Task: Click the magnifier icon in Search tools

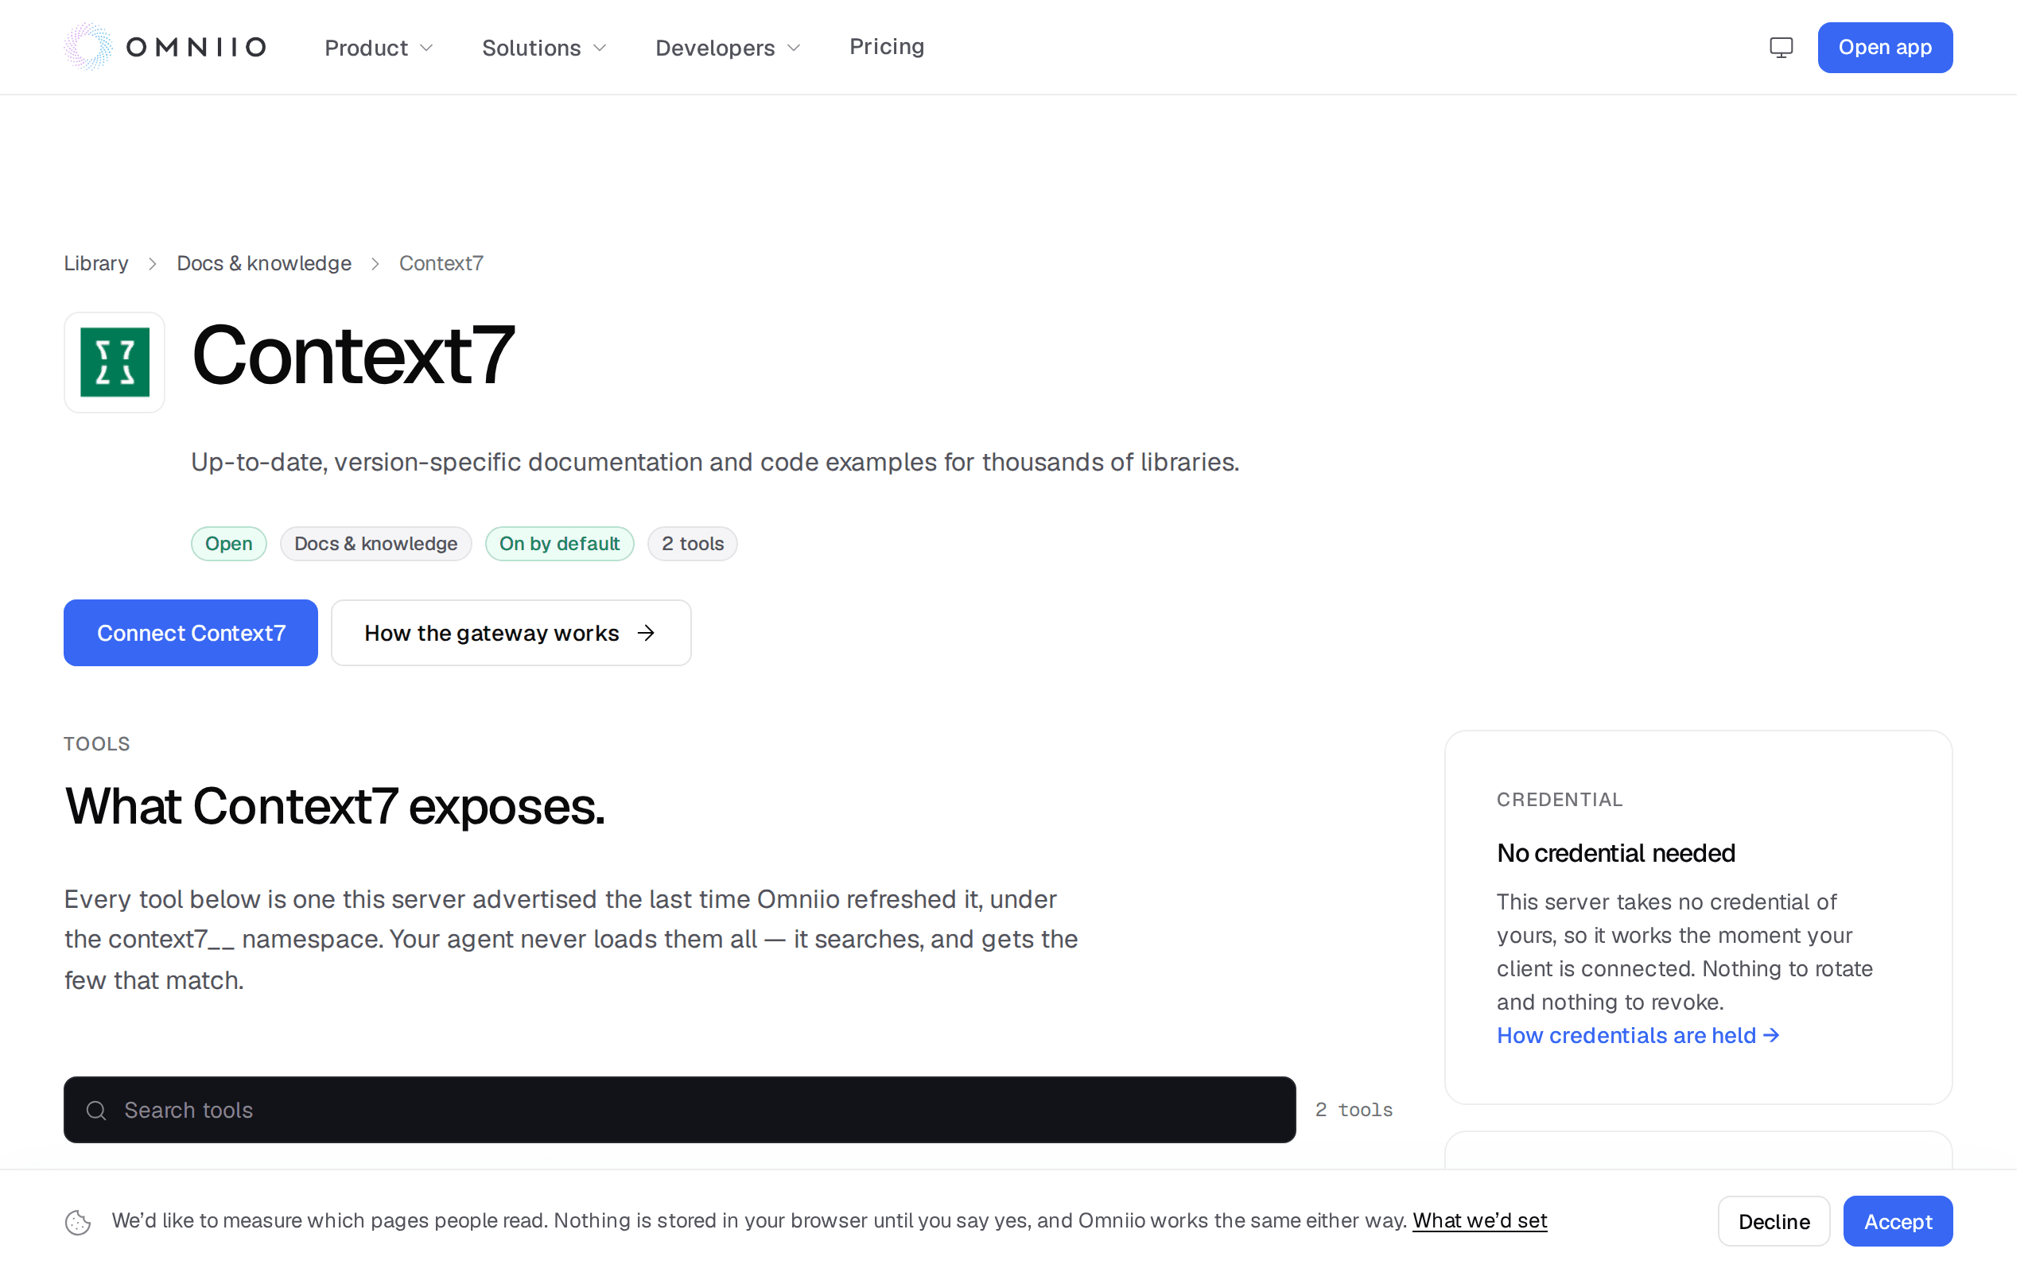Action: point(97,1111)
